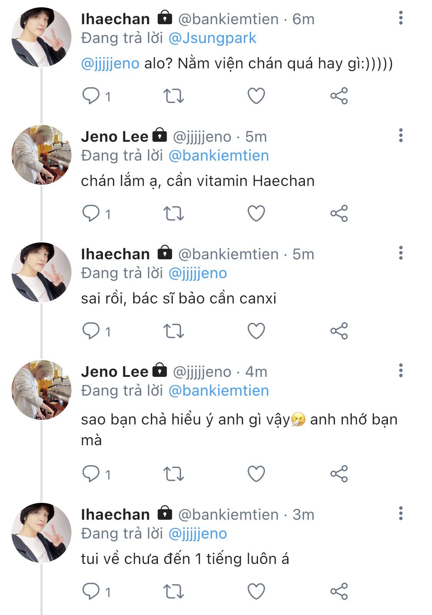The width and height of the screenshot is (432, 615).
Task: Open more options on the 6m tweet
Action: [401, 18]
